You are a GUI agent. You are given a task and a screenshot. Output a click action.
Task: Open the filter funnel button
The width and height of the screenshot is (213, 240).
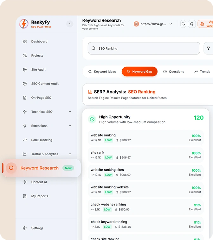coord(208,48)
